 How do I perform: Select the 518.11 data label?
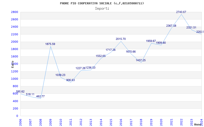30,94
